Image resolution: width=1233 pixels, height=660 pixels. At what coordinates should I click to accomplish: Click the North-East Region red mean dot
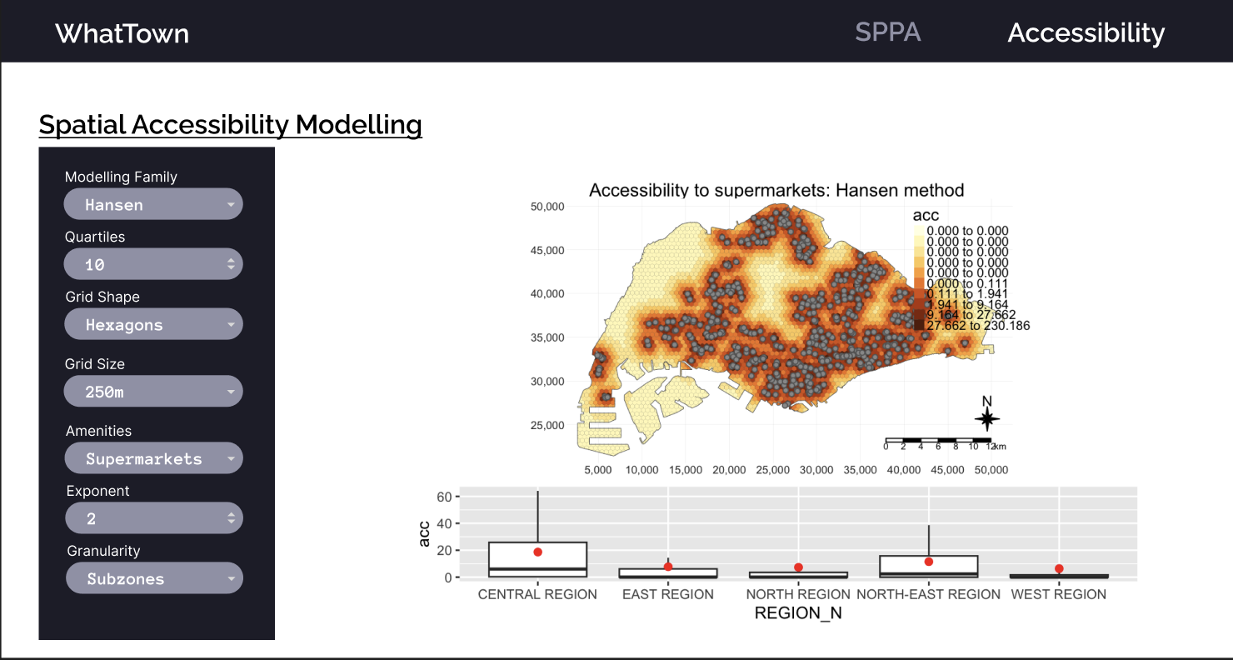(929, 562)
